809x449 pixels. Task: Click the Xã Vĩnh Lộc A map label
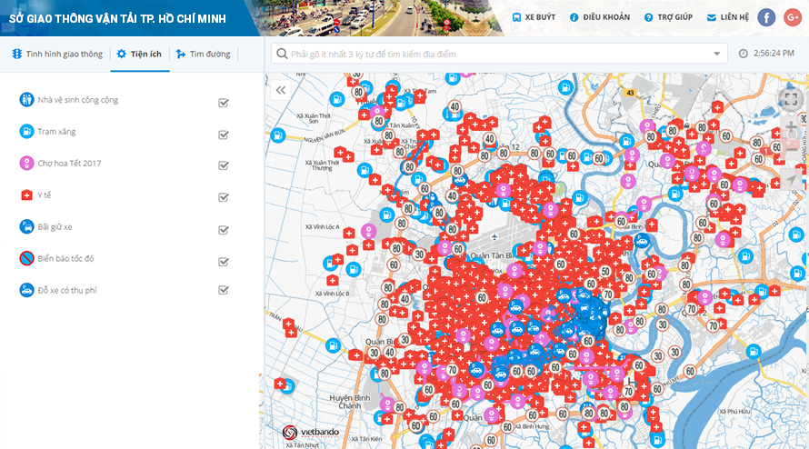point(323,226)
